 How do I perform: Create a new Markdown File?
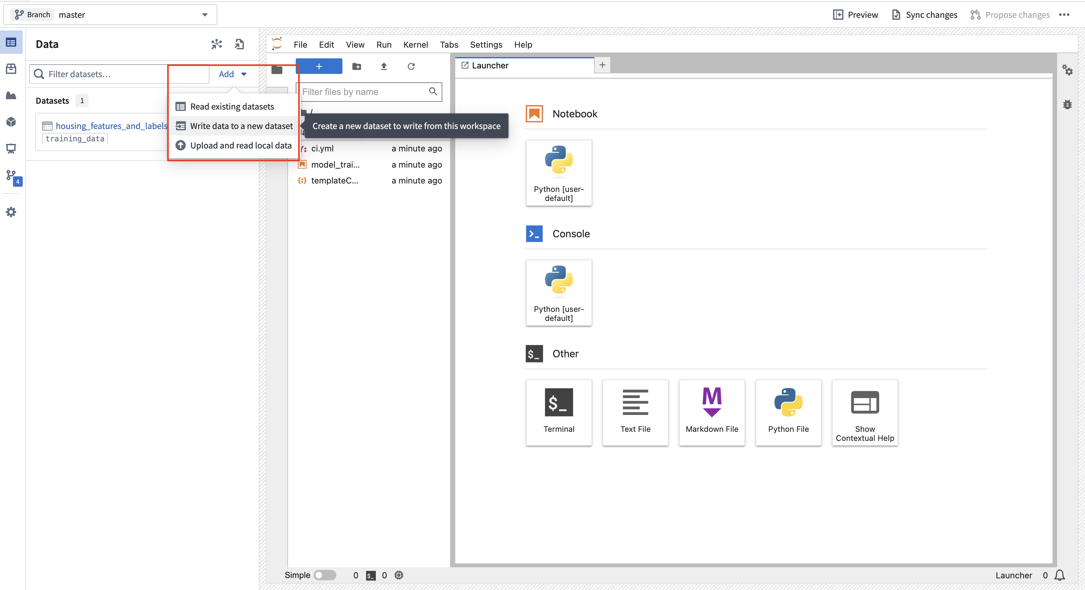coord(711,412)
